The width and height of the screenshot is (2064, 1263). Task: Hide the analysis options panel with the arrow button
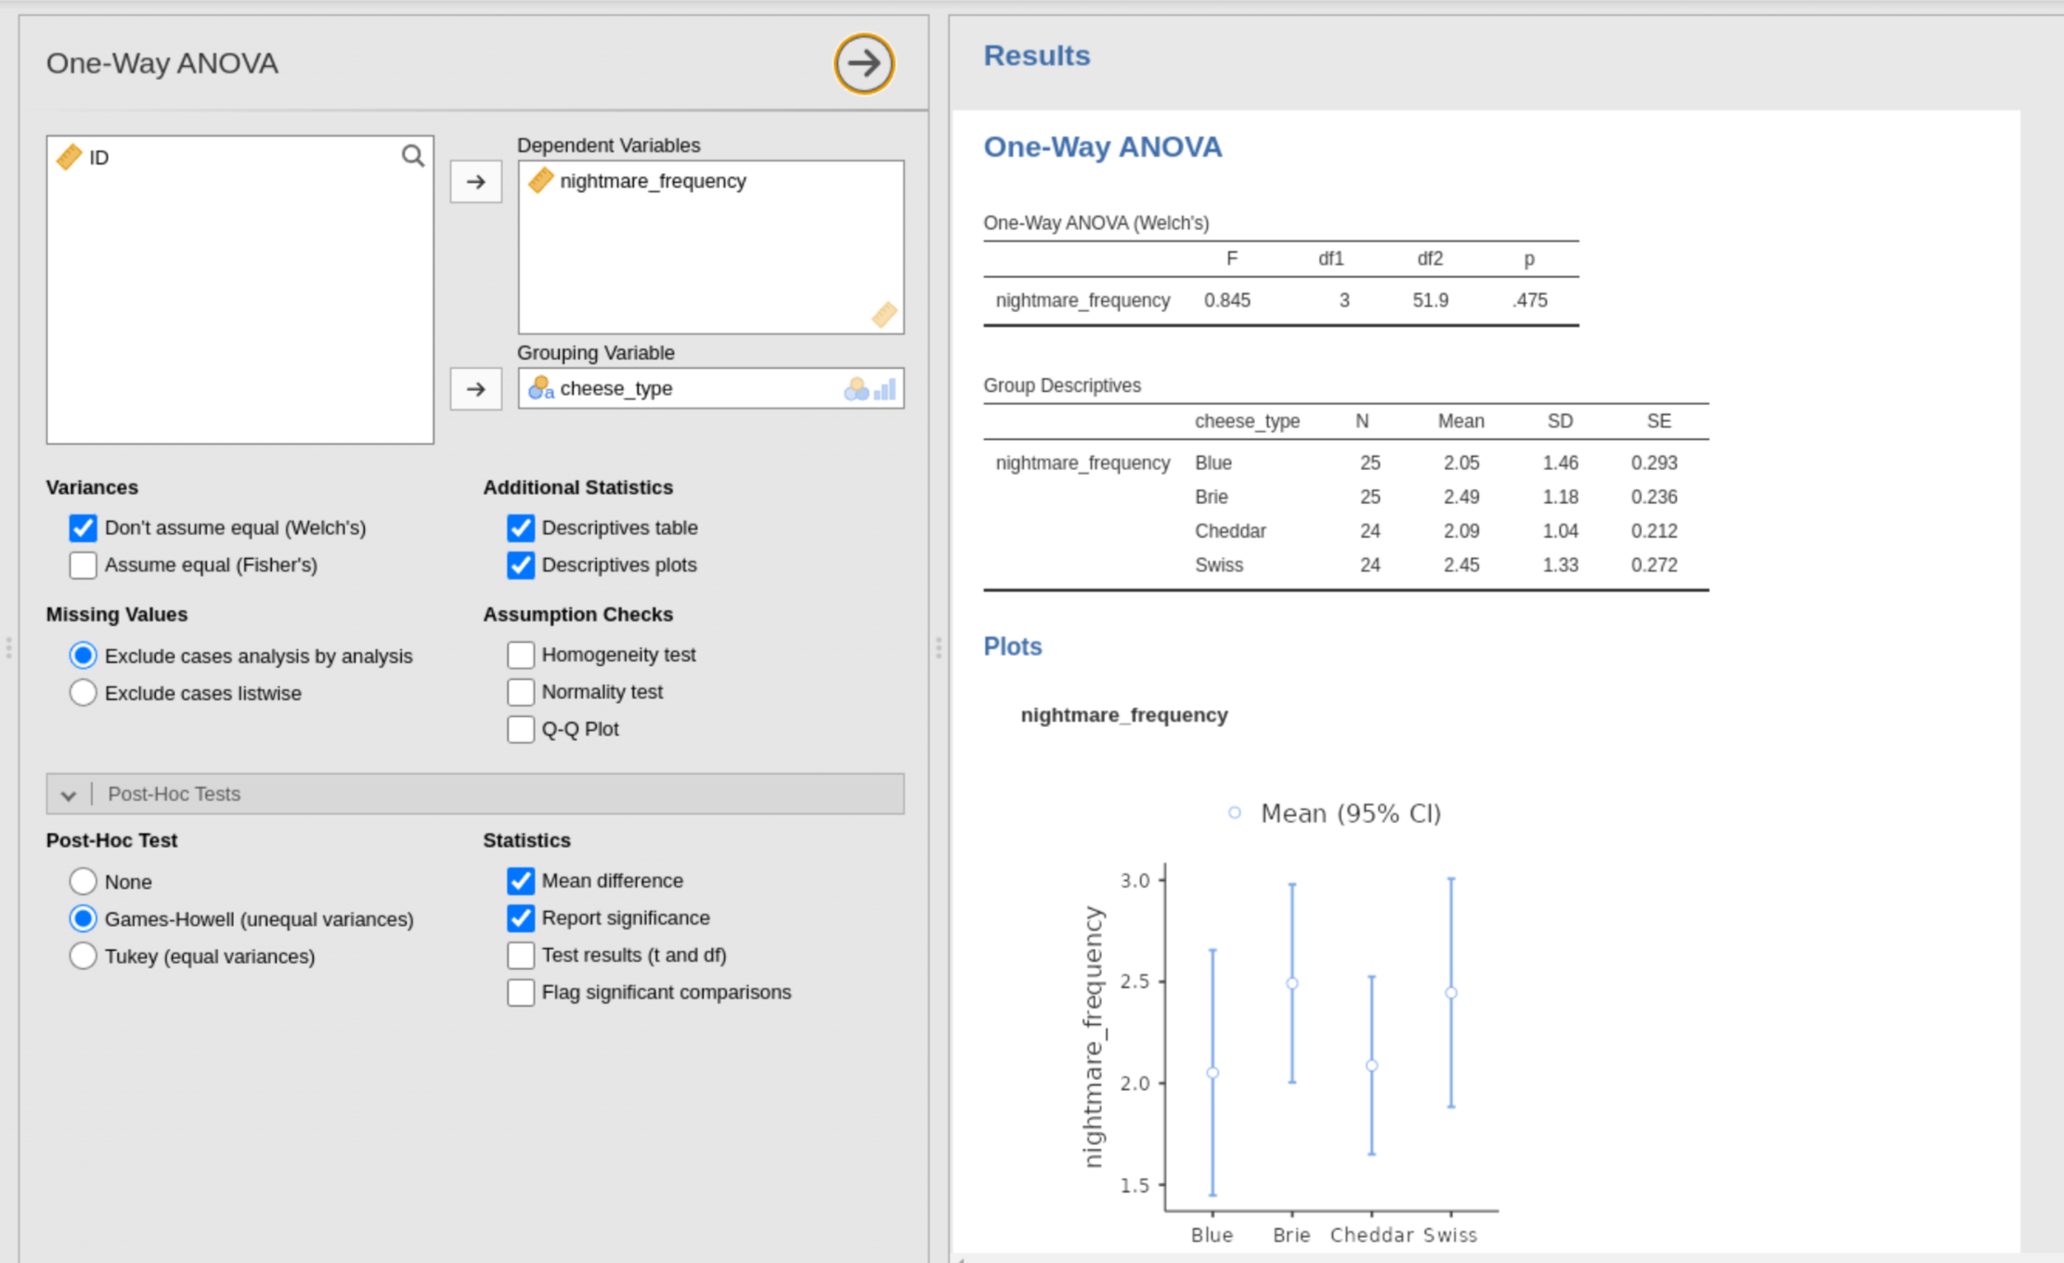(x=863, y=64)
